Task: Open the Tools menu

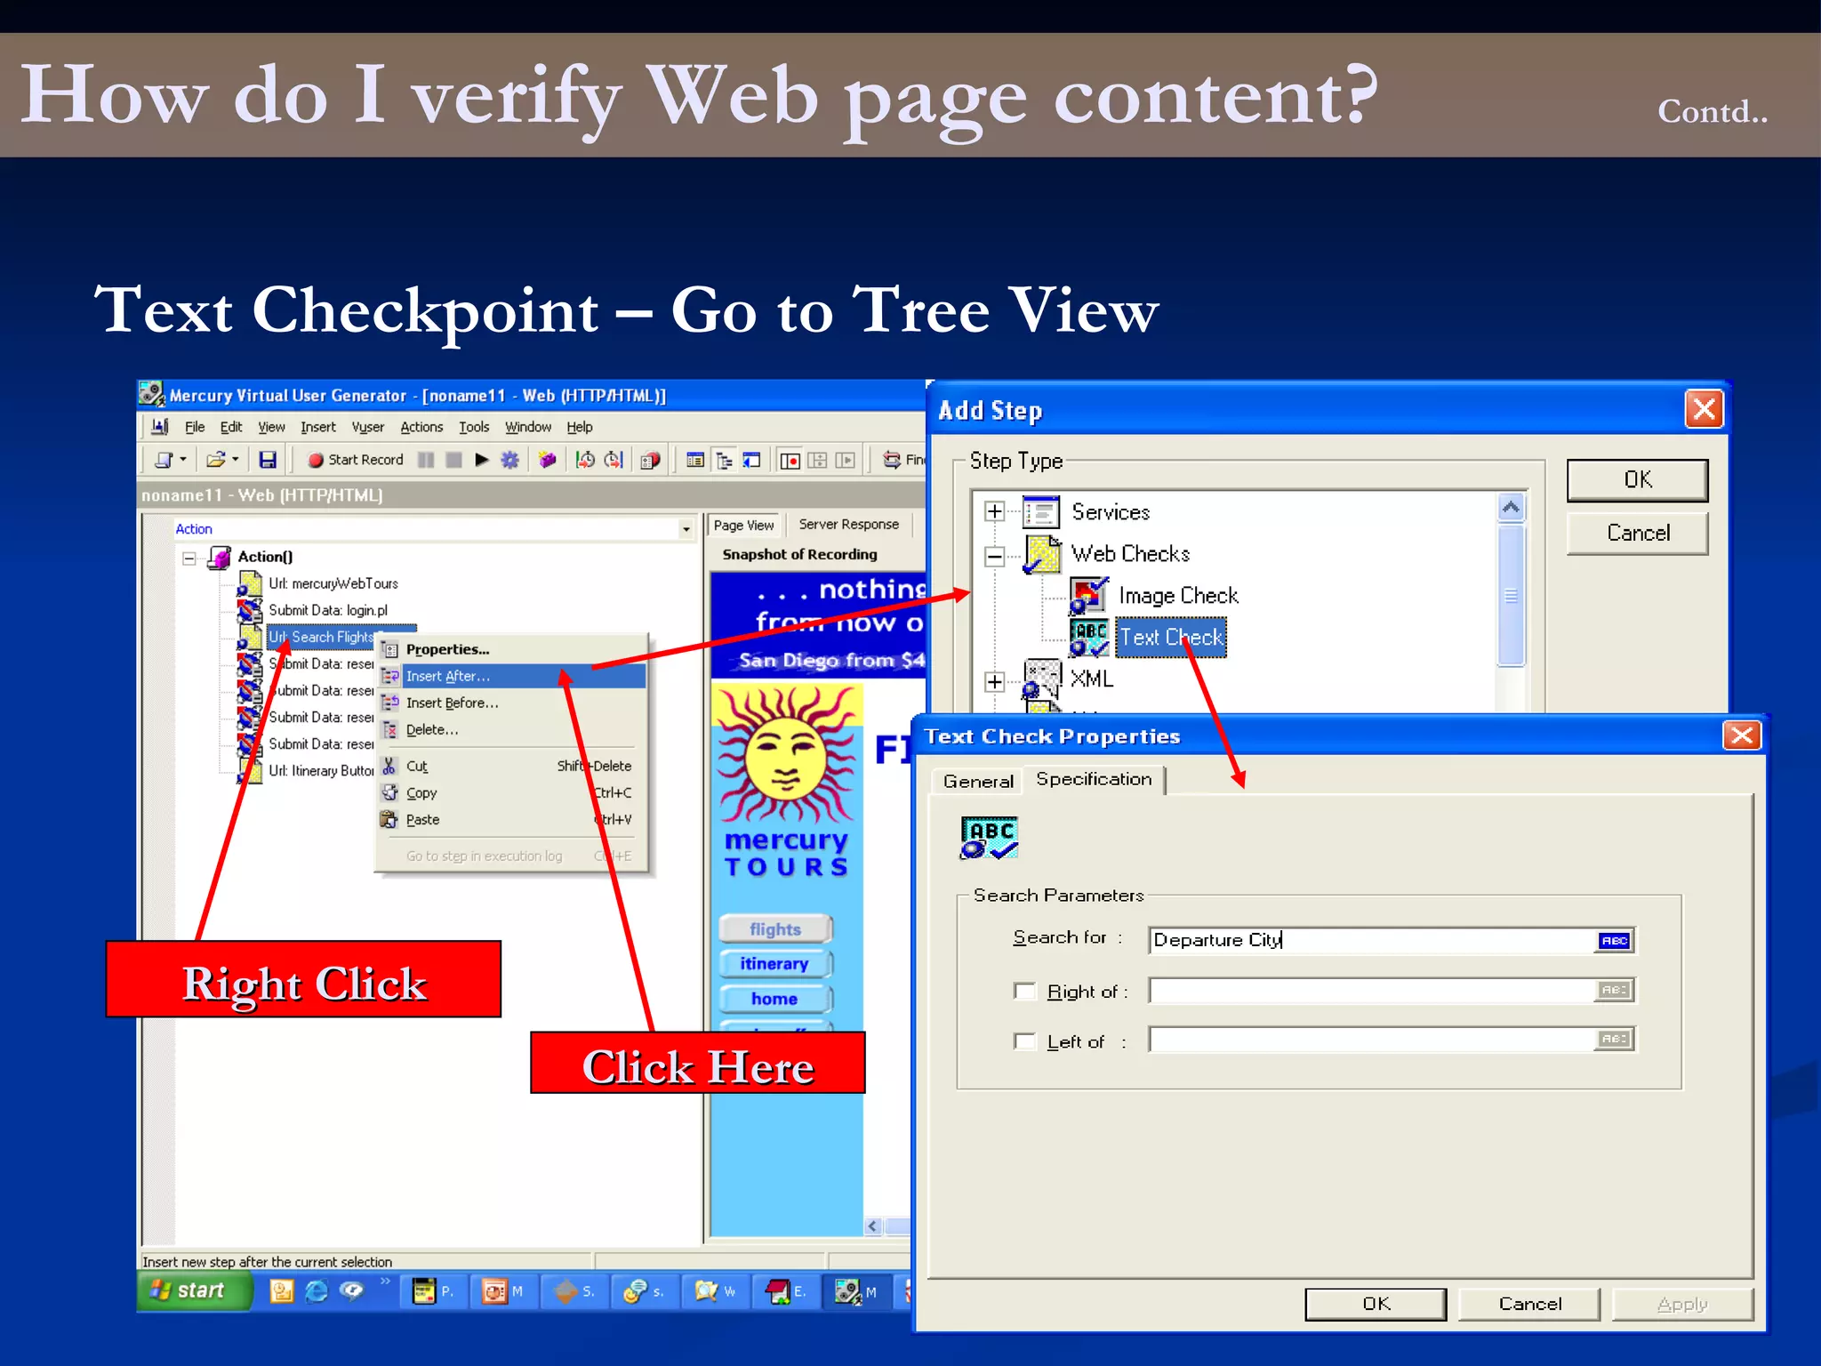Action: pyautogui.click(x=474, y=428)
